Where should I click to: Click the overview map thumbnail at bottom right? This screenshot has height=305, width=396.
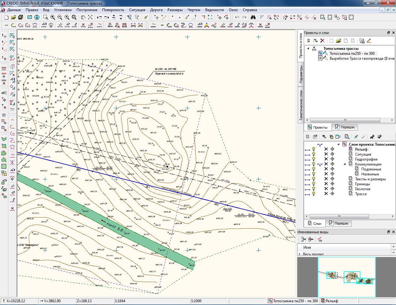click(346, 277)
